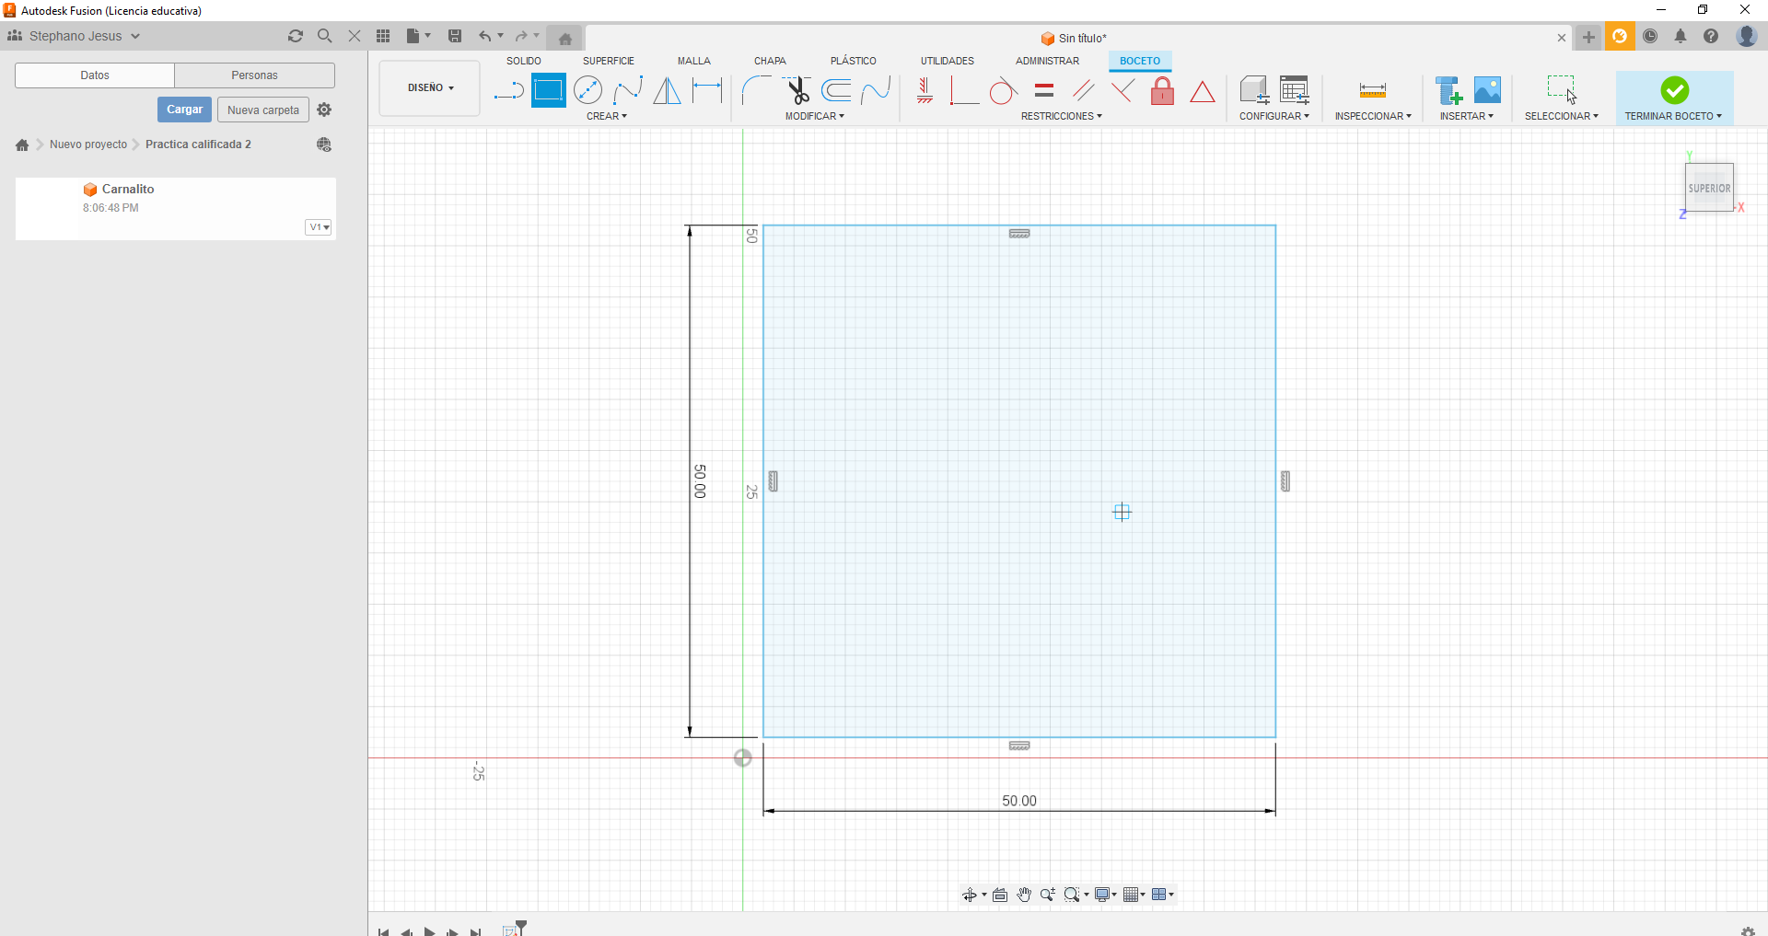Expand the INSERTAR menu
Screen dimensions: 1768x936
tap(1467, 116)
